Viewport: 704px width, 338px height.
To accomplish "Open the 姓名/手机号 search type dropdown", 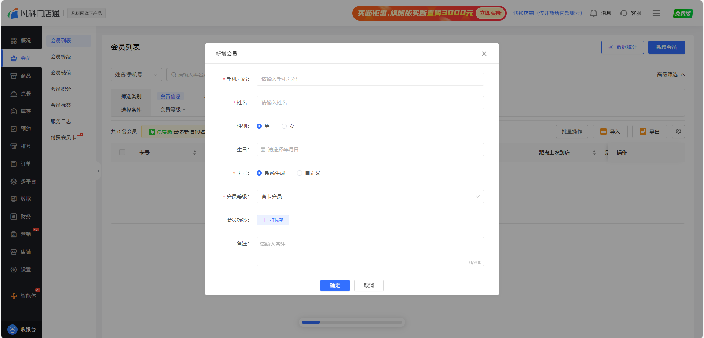I will (x=136, y=74).
